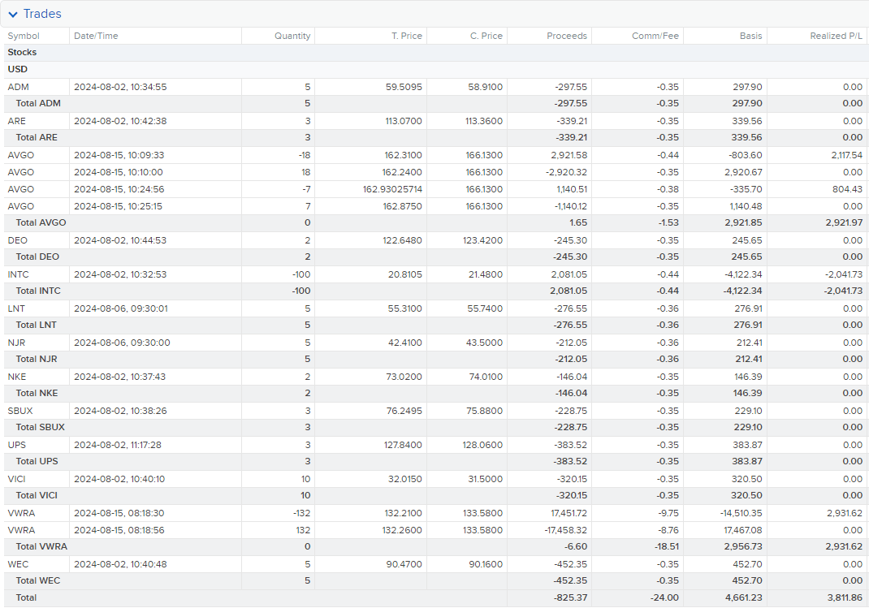This screenshot has height=608, width=869.
Task: Click the Total AVGO row label
Action: pyautogui.click(x=41, y=222)
